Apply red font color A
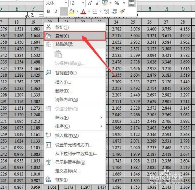Screen dimensions: 195x190 click(83, 12)
